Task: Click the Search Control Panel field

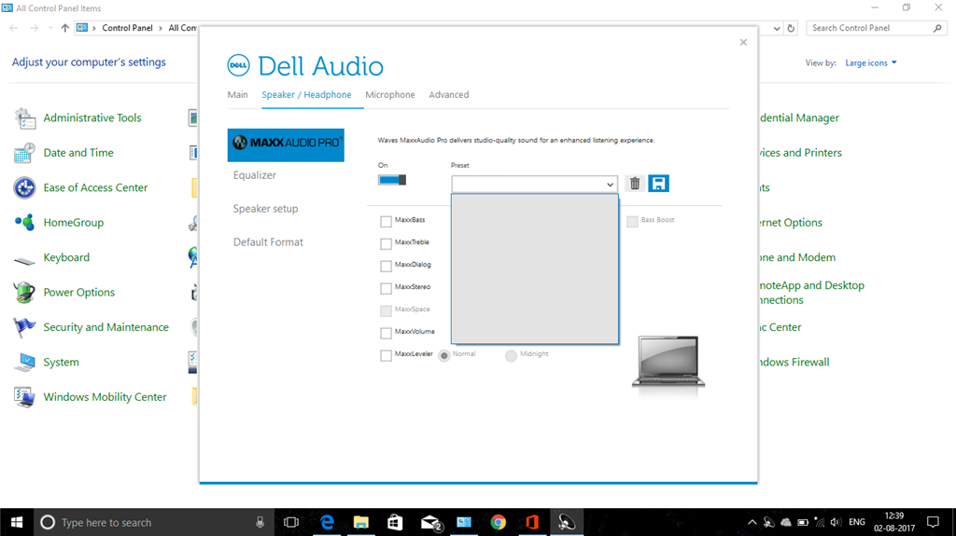Action: click(877, 28)
